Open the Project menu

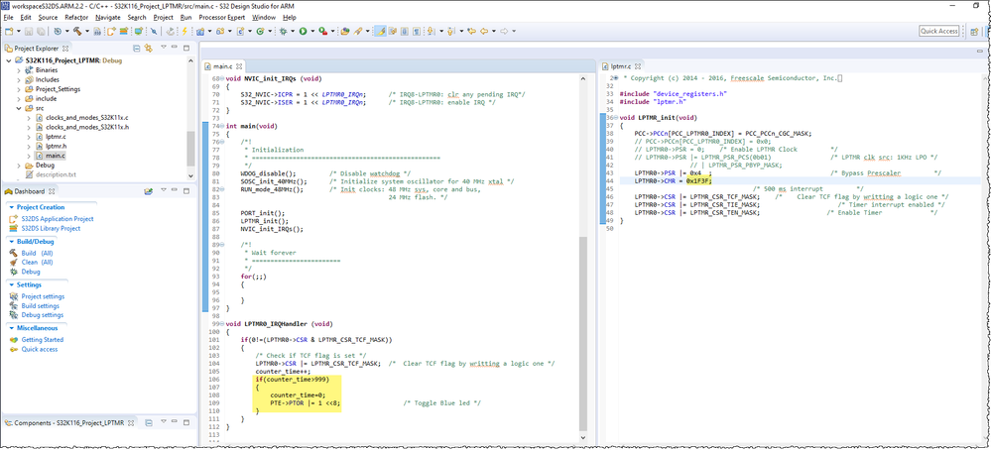[163, 17]
